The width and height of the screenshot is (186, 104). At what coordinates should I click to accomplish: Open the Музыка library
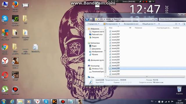[94, 54]
